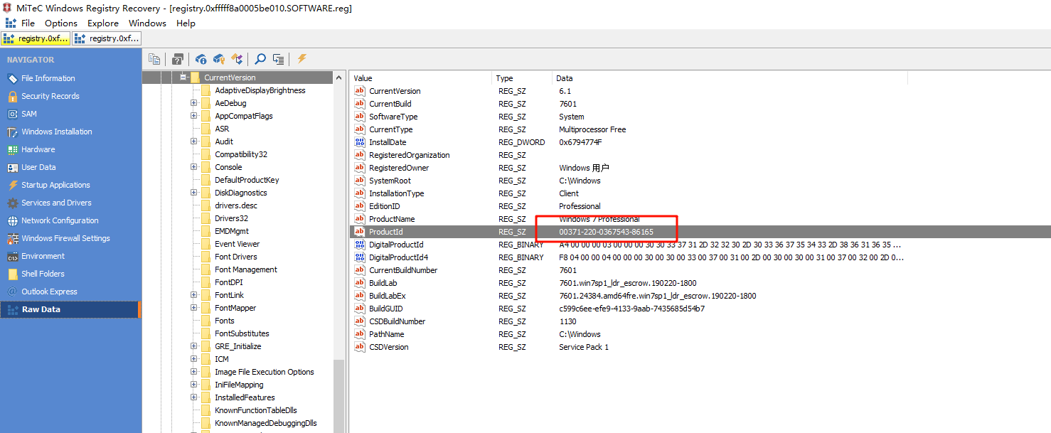The width and height of the screenshot is (1051, 433).
Task: Click the blue box with info badge icon
Action: pos(201,59)
